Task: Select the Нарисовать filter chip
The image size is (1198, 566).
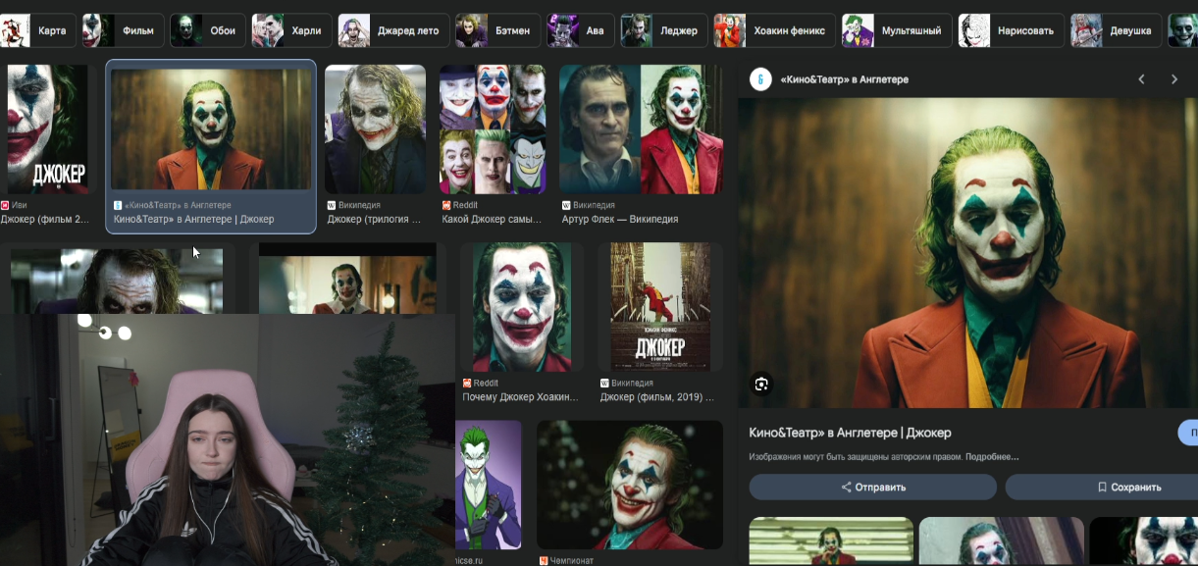Action: (x=1011, y=30)
